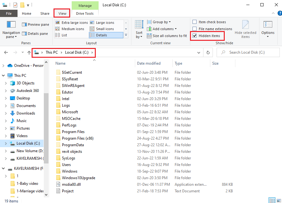Switch layout to Small icons
The width and height of the screenshot is (282, 203).
(x=102, y=29)
